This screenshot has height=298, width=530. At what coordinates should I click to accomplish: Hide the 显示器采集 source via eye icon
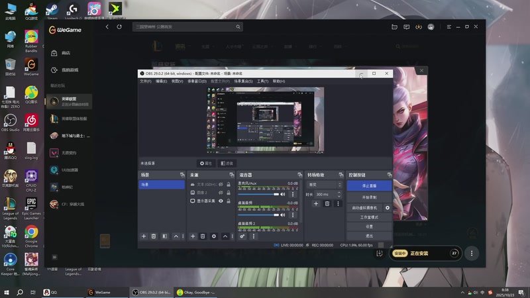pos(221,201)
